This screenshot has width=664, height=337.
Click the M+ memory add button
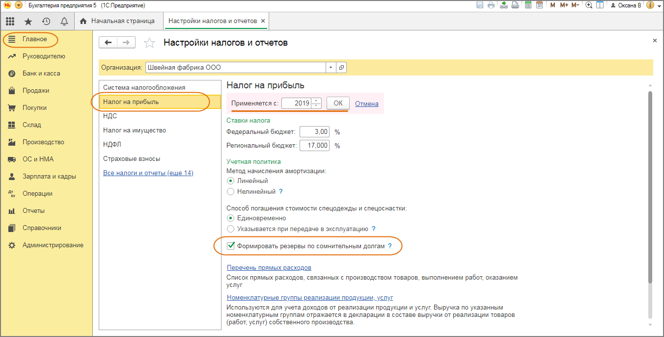click(563, 5)
